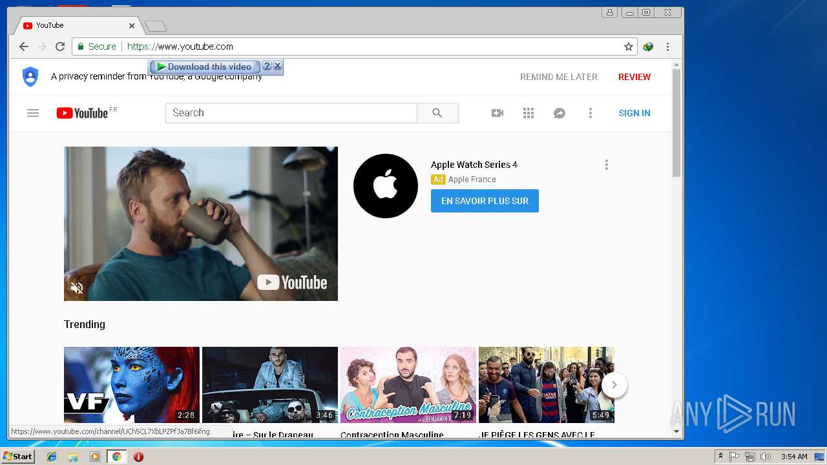Open the JE PIÈGE LES GENS title link
Screen dimensions: 827x465
tap(537, 435)
